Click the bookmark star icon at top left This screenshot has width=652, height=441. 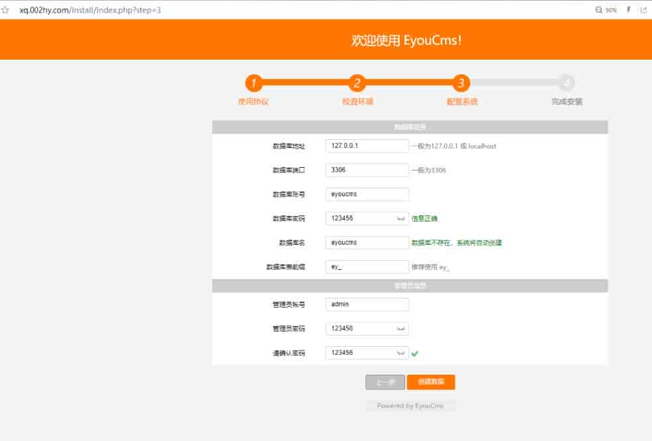(7, 10)
